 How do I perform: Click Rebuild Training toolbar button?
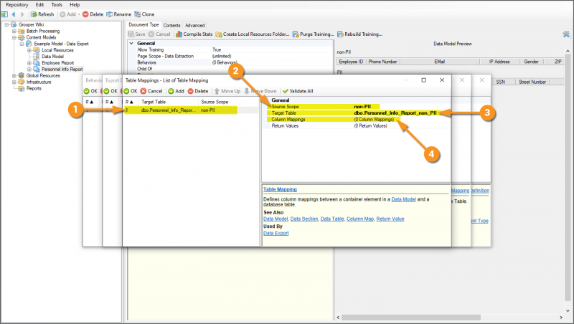pos(359,34)
